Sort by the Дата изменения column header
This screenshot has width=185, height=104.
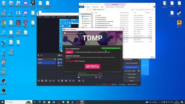pyautogui.click(x=124, y=13)
